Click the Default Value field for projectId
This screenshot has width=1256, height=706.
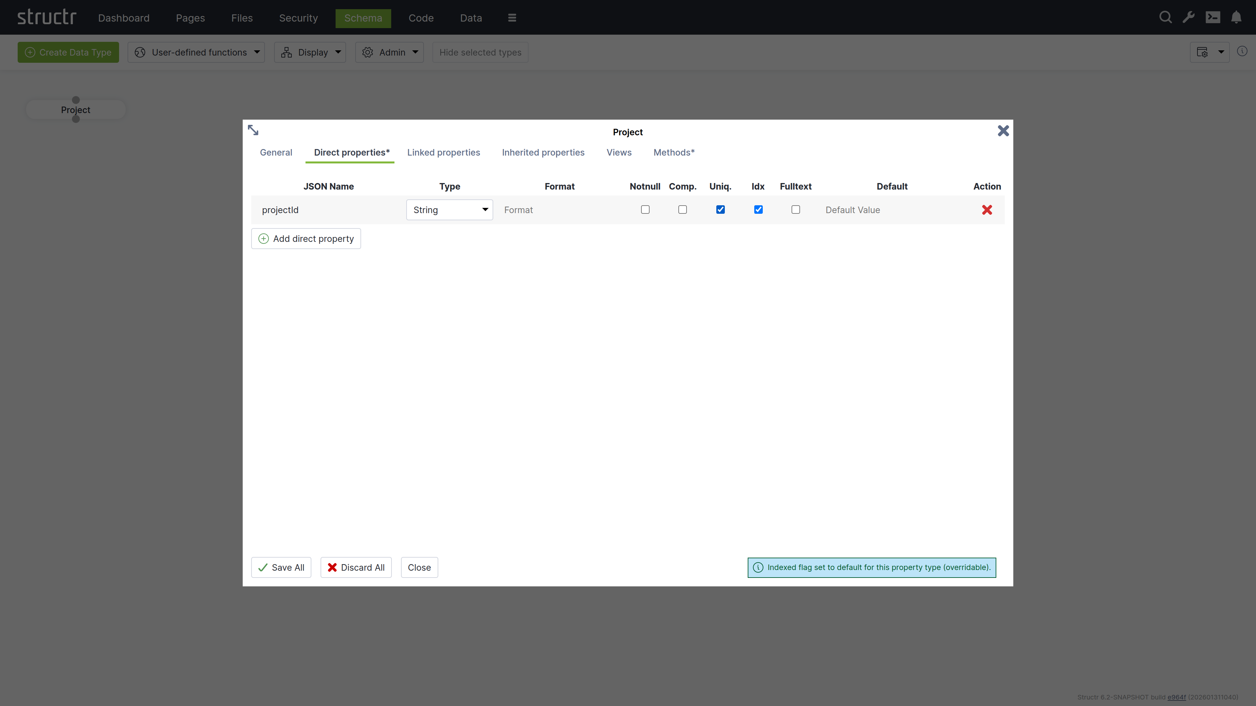coord(853,210)
